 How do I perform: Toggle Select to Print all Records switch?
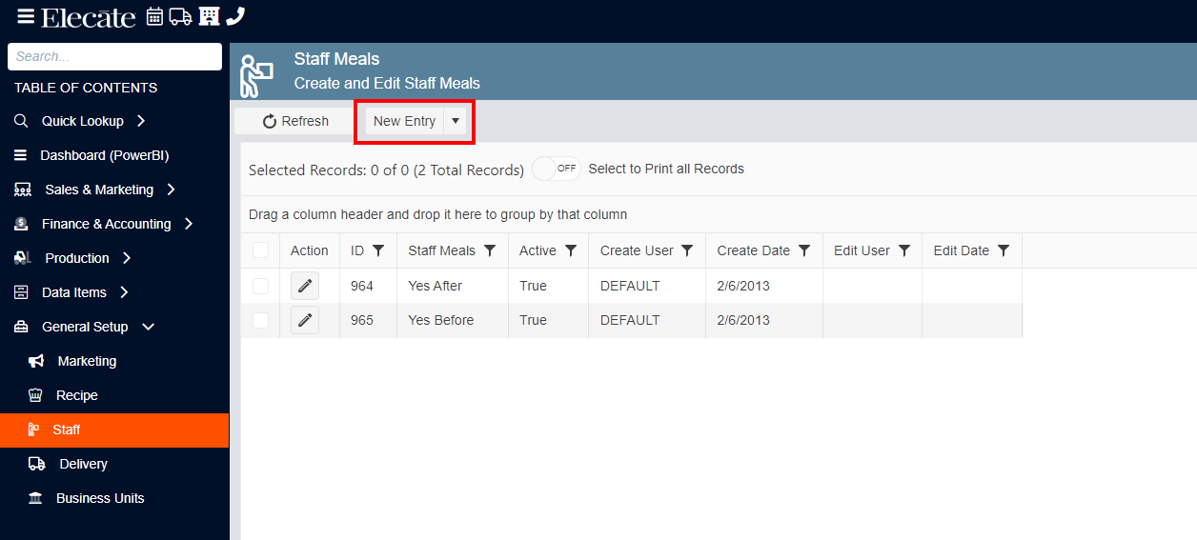[x=556, y=169]
